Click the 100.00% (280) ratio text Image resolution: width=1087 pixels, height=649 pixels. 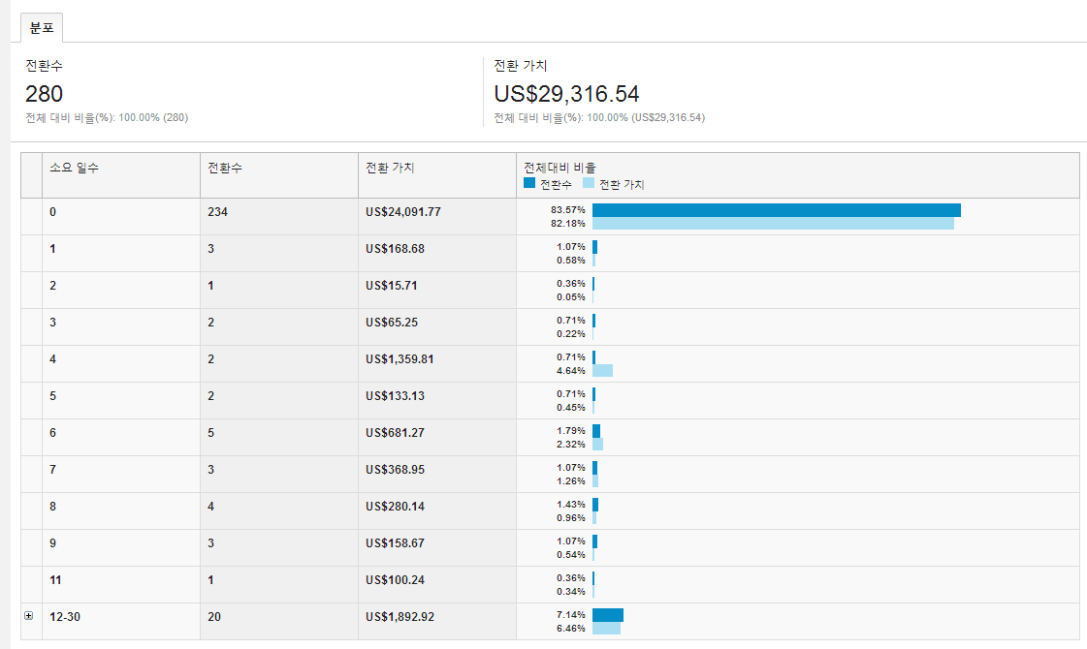tap(153, 118)
